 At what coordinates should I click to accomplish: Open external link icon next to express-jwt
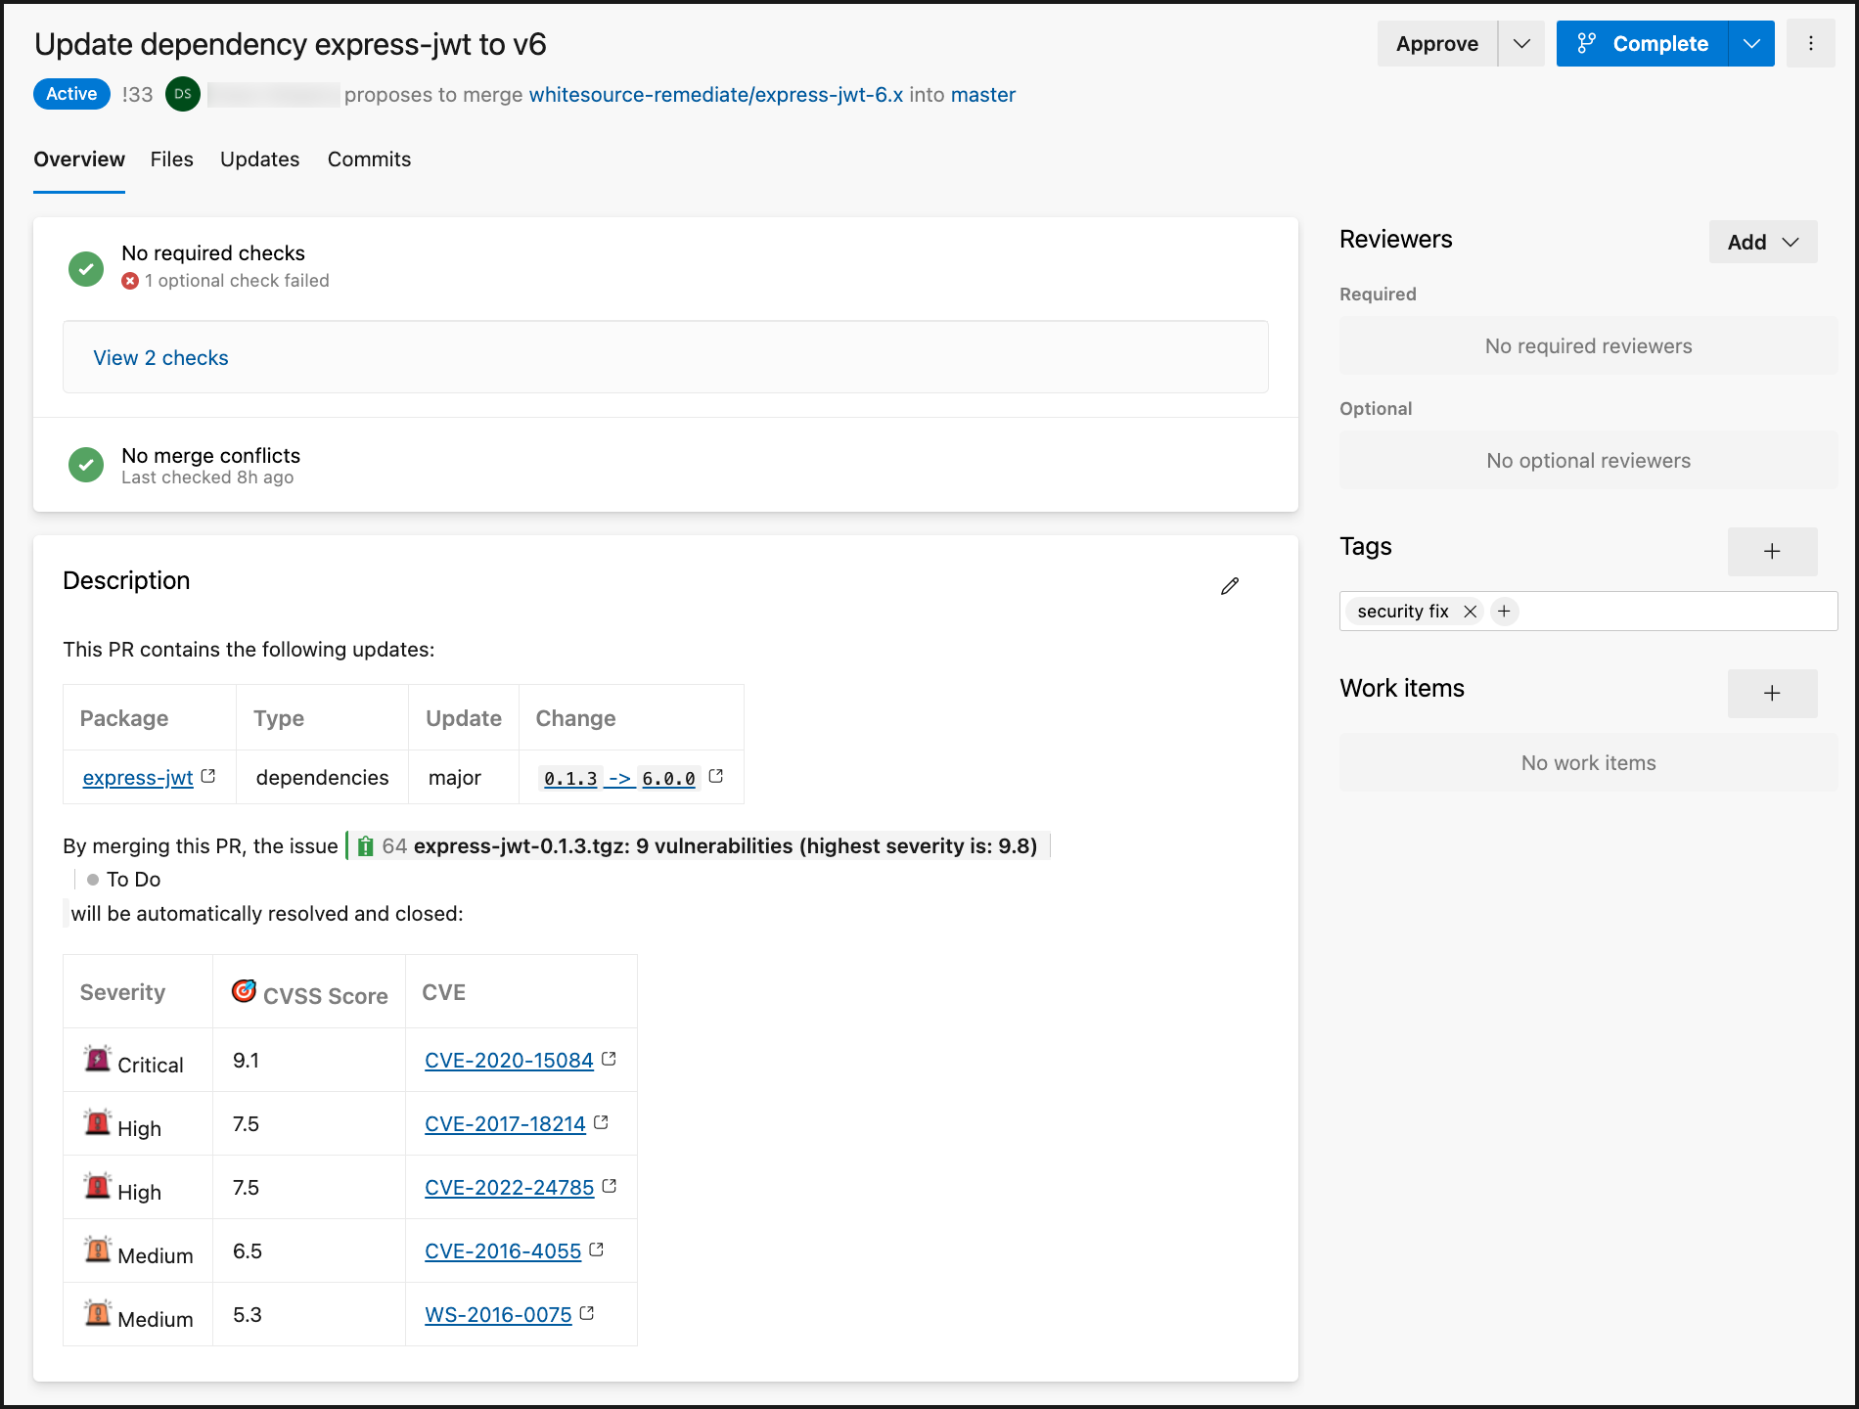208,776
